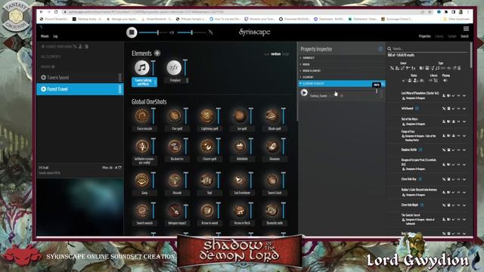Screen dimensions: 484x272
Task: Stop all sounds with global stop button
Action: (132, 32)
